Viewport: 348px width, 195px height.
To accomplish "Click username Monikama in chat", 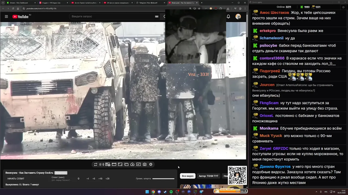I will tap(269, 128).
